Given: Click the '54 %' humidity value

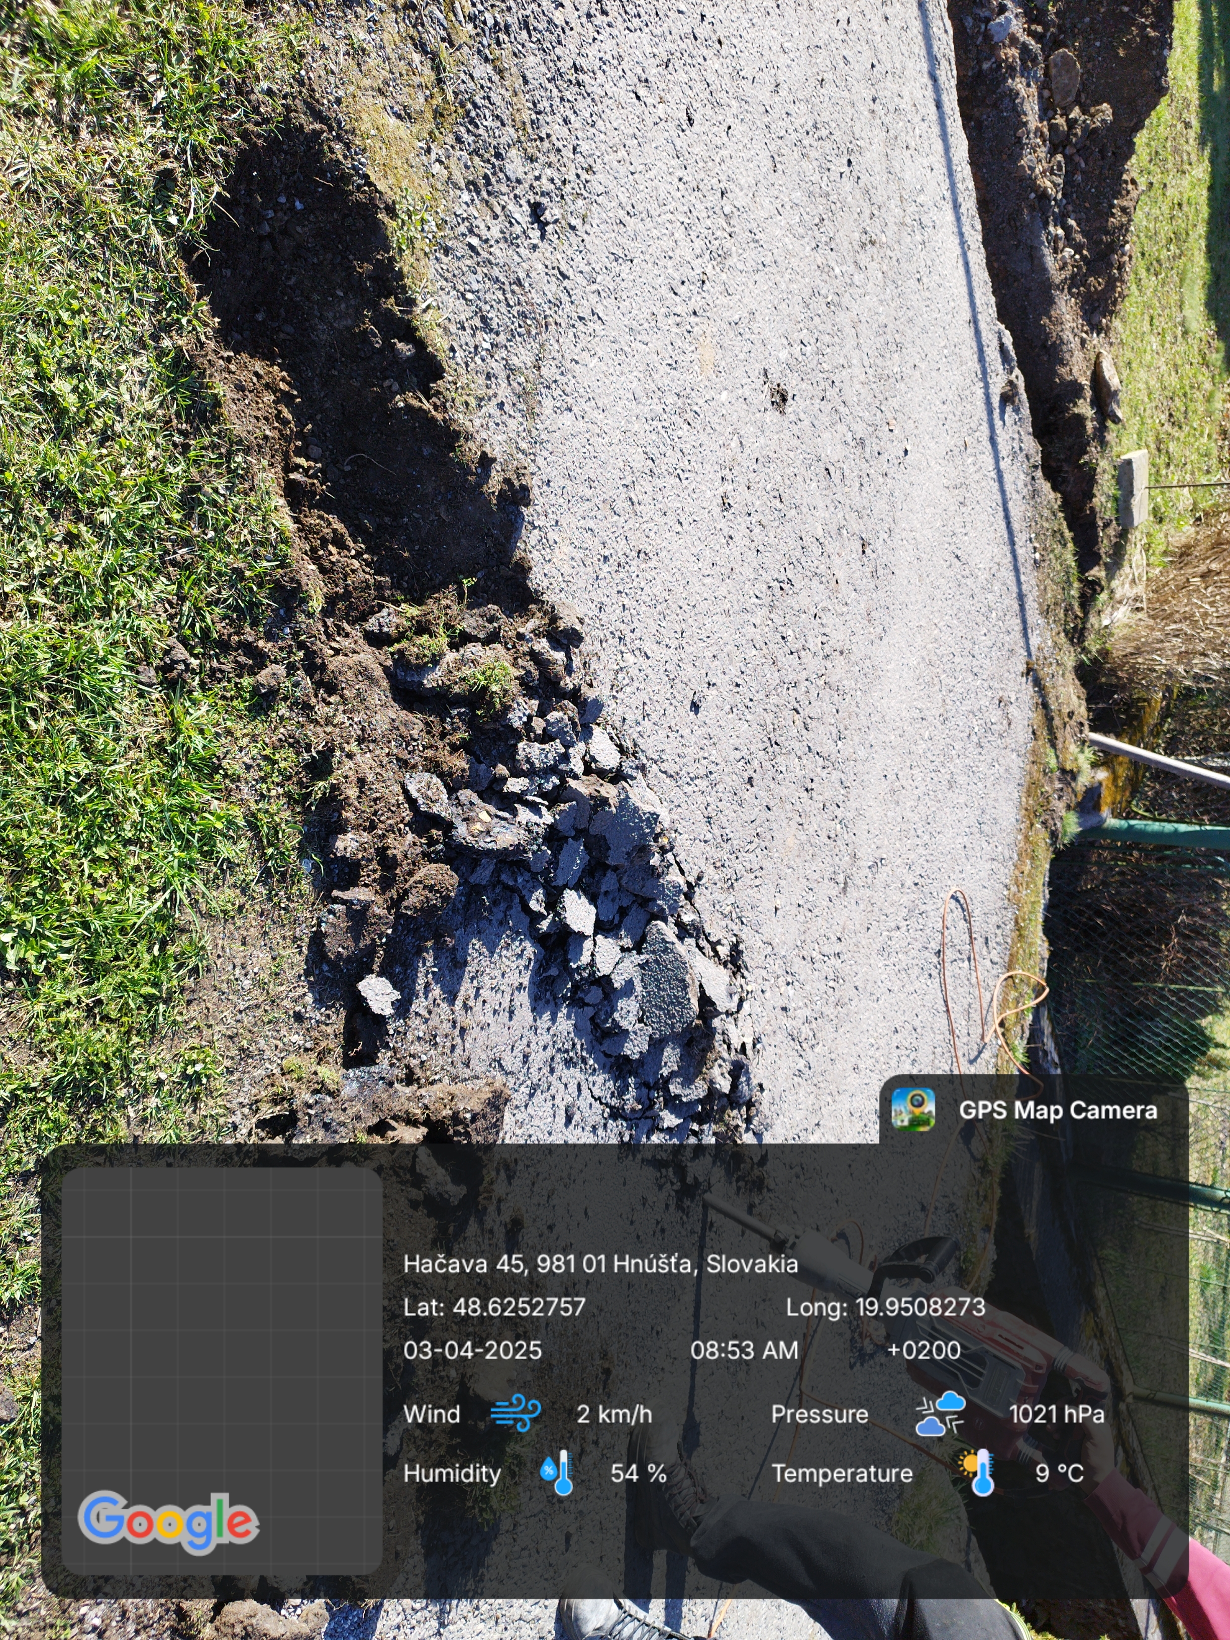Looking at the screenshot, I should point(638,1473).
